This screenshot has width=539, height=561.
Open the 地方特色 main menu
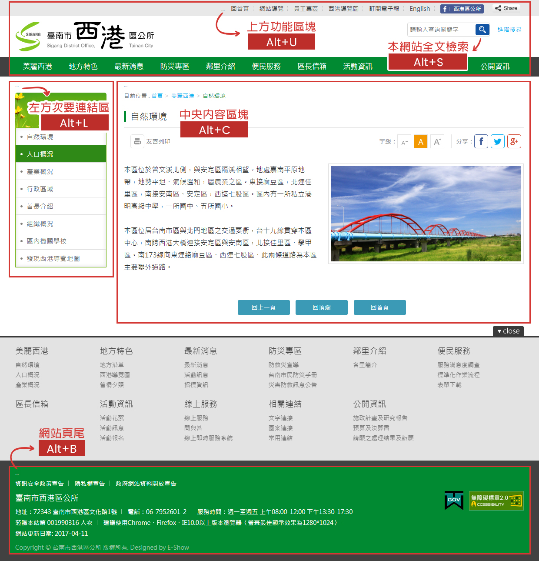[x=83, y=67]
